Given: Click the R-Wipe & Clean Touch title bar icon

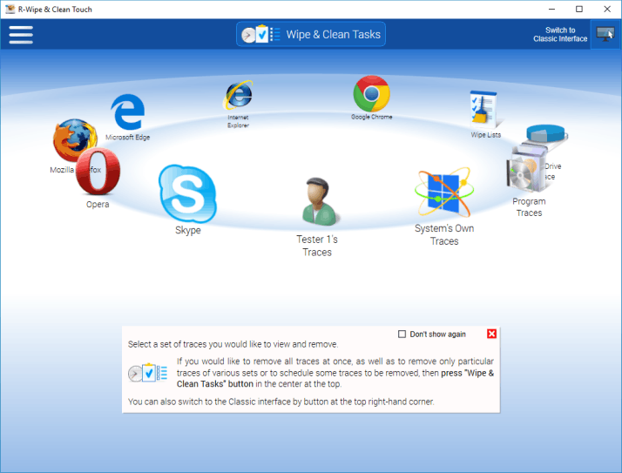Looking at the screenshot, I should [x=10, y=9].
